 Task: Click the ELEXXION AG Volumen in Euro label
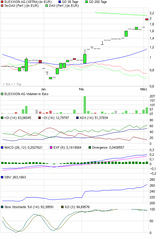(26, 94)
